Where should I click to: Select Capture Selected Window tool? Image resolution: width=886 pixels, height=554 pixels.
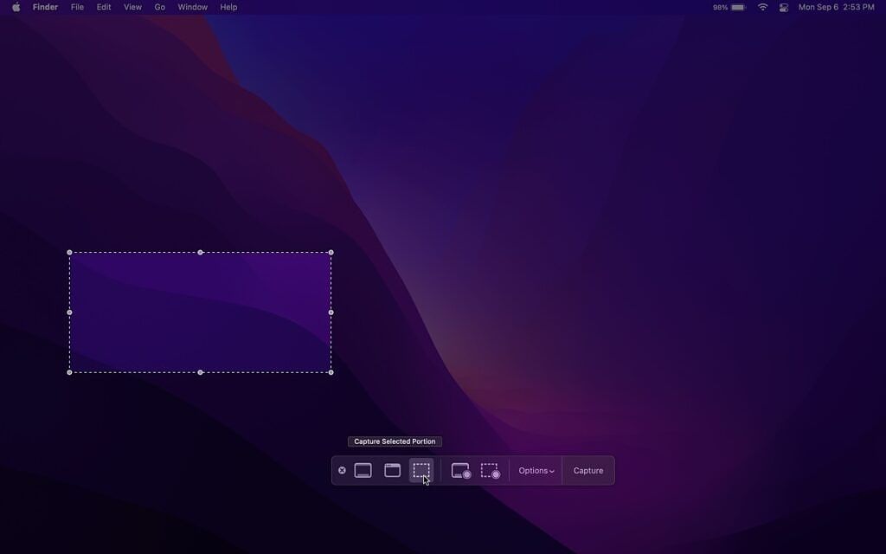click(392, 470)
